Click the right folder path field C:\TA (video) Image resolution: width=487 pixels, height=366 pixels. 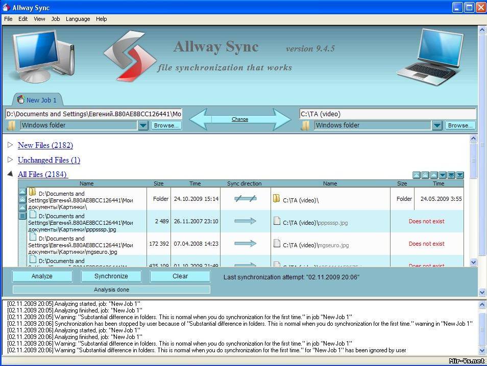coord(387,114)
